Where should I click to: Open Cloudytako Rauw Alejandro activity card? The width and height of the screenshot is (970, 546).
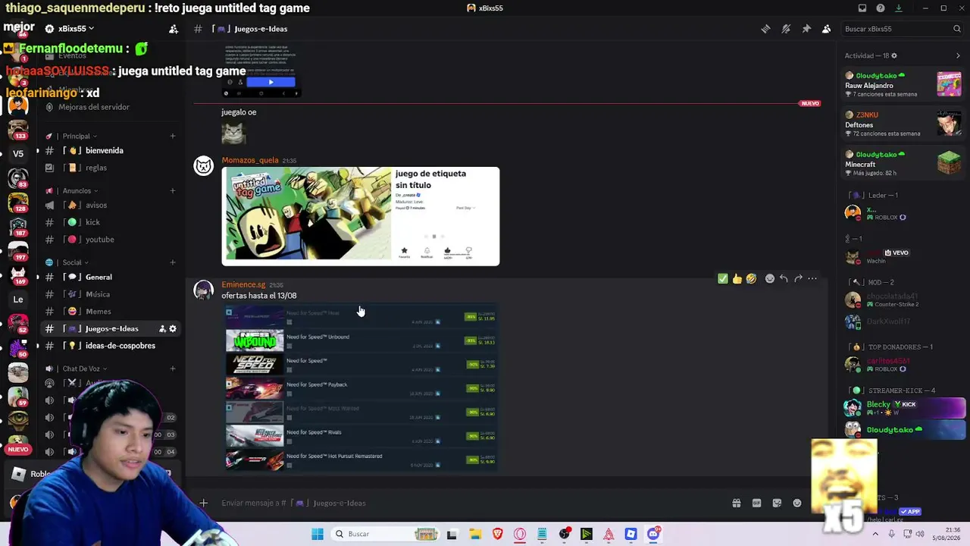[903, 85]
